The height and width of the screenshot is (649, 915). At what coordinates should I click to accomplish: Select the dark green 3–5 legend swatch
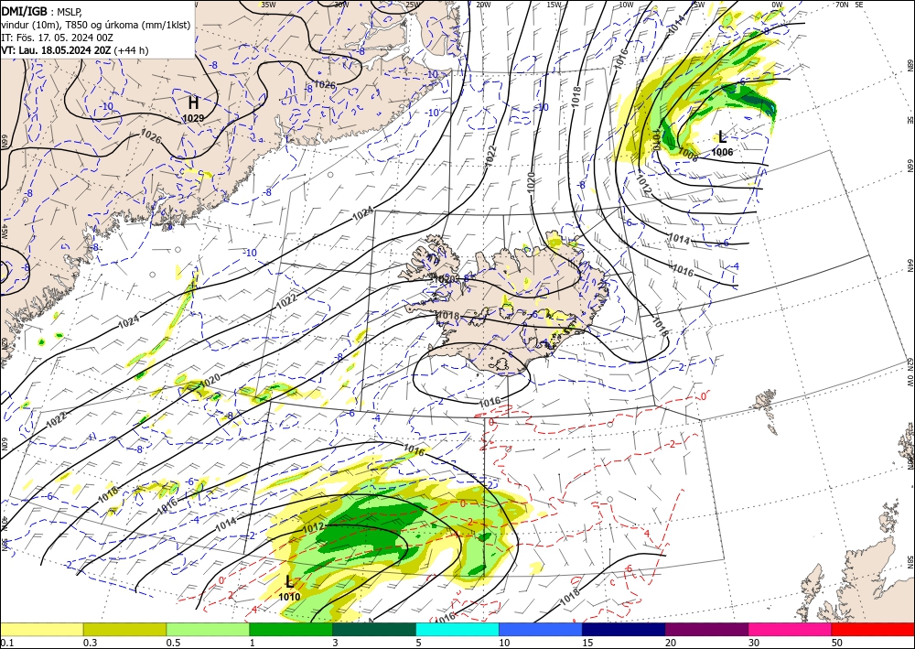374,629
